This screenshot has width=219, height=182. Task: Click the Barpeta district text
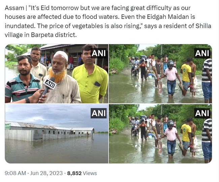54,35
